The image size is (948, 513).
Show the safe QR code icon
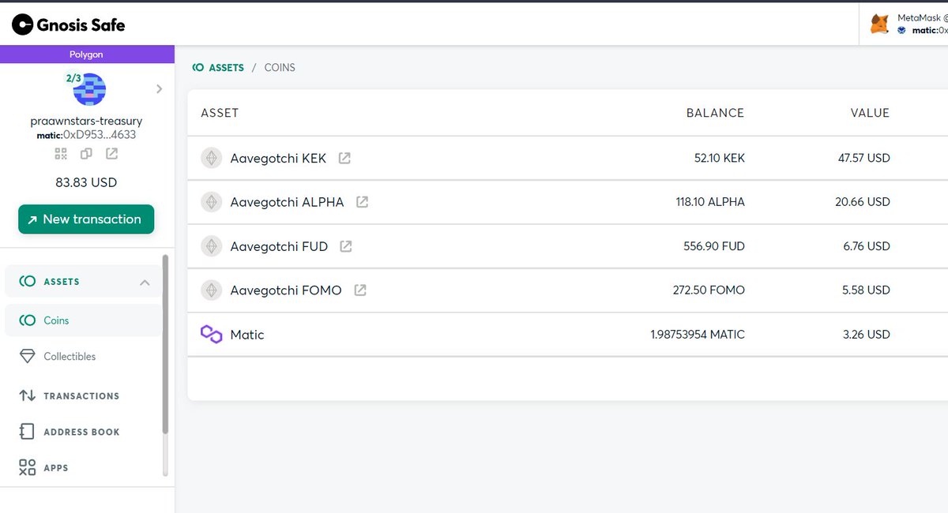coord(62,153)
